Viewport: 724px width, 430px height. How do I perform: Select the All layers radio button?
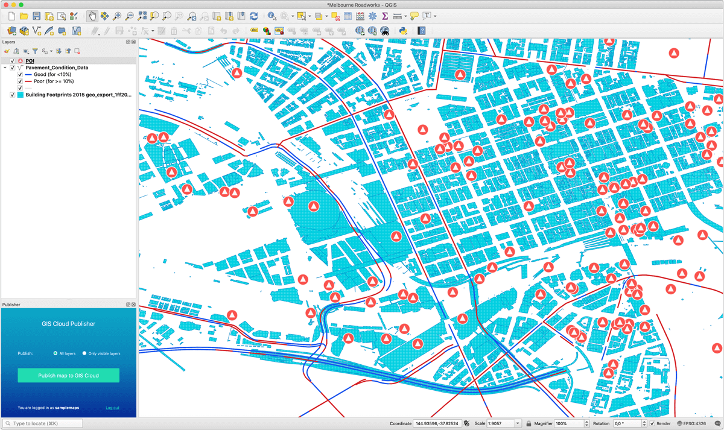[56, 353]
